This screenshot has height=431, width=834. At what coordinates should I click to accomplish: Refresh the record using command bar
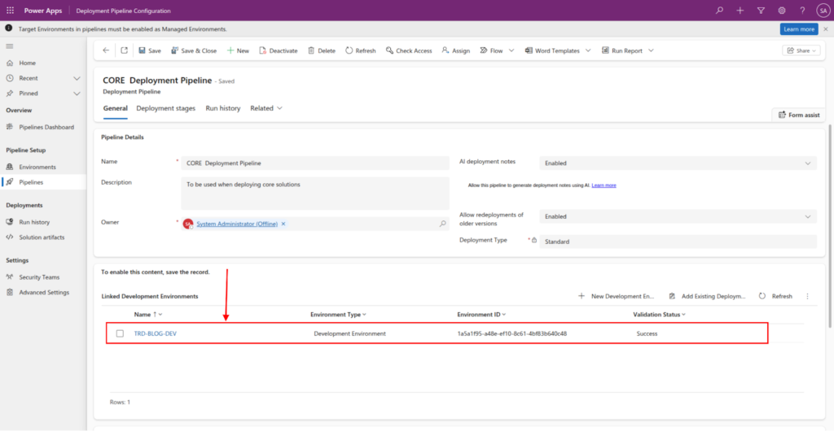(361, 50)
